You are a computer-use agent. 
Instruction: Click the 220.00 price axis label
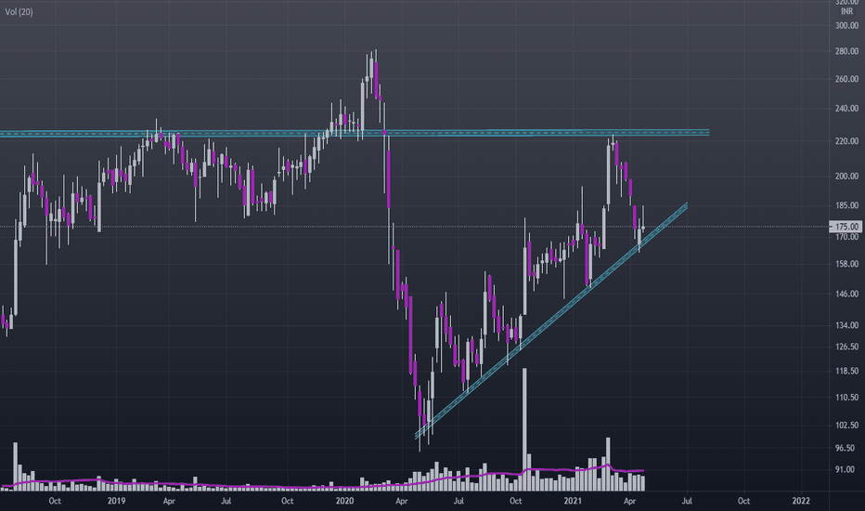[x=846, y=141]
